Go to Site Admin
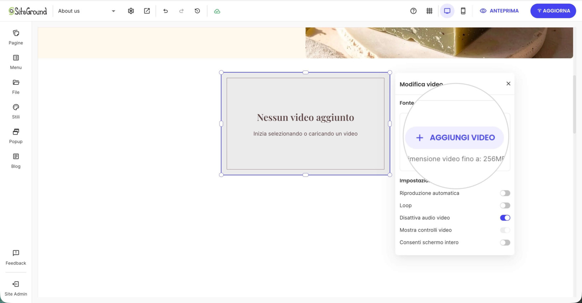582x303 pixels. pos(16,289)
